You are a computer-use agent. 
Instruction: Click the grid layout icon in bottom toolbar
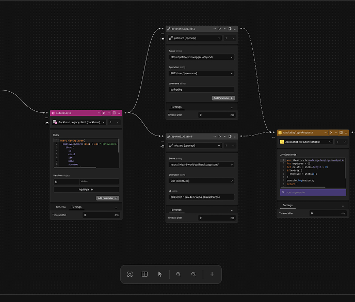click(x=145, y=274)
